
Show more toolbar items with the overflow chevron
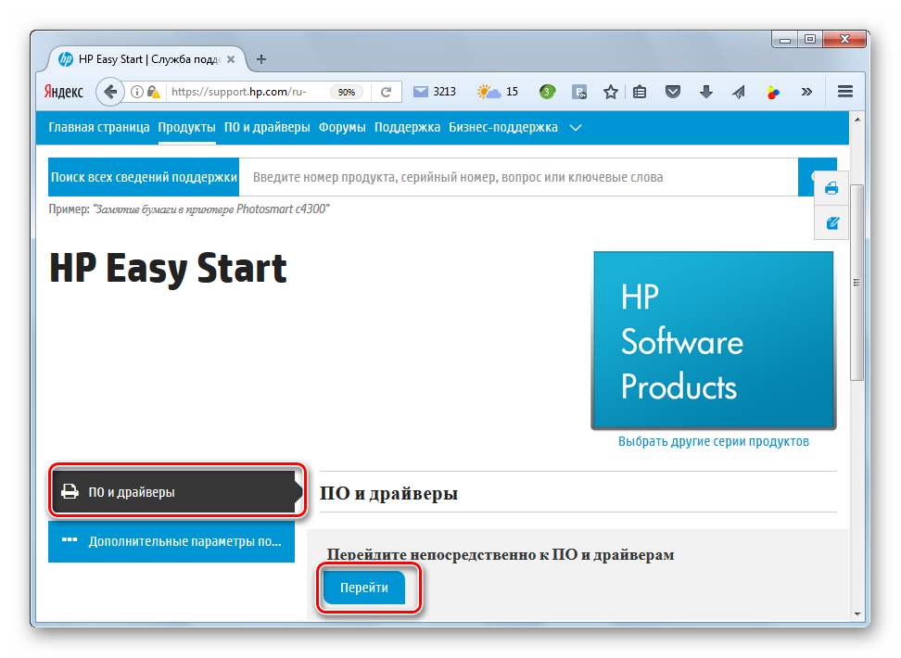806,92
